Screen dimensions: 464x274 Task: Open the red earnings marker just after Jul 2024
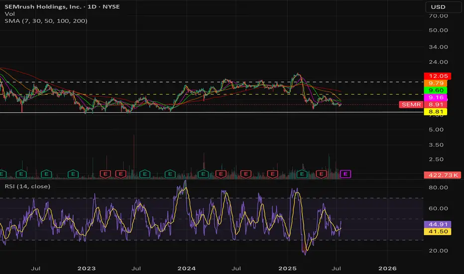(245, 174)
